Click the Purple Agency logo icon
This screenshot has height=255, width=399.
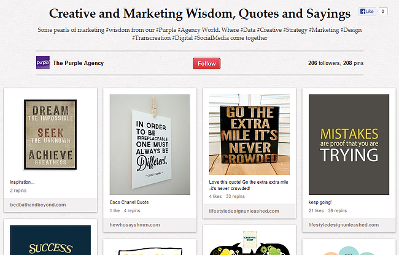[x=42, y=63]
